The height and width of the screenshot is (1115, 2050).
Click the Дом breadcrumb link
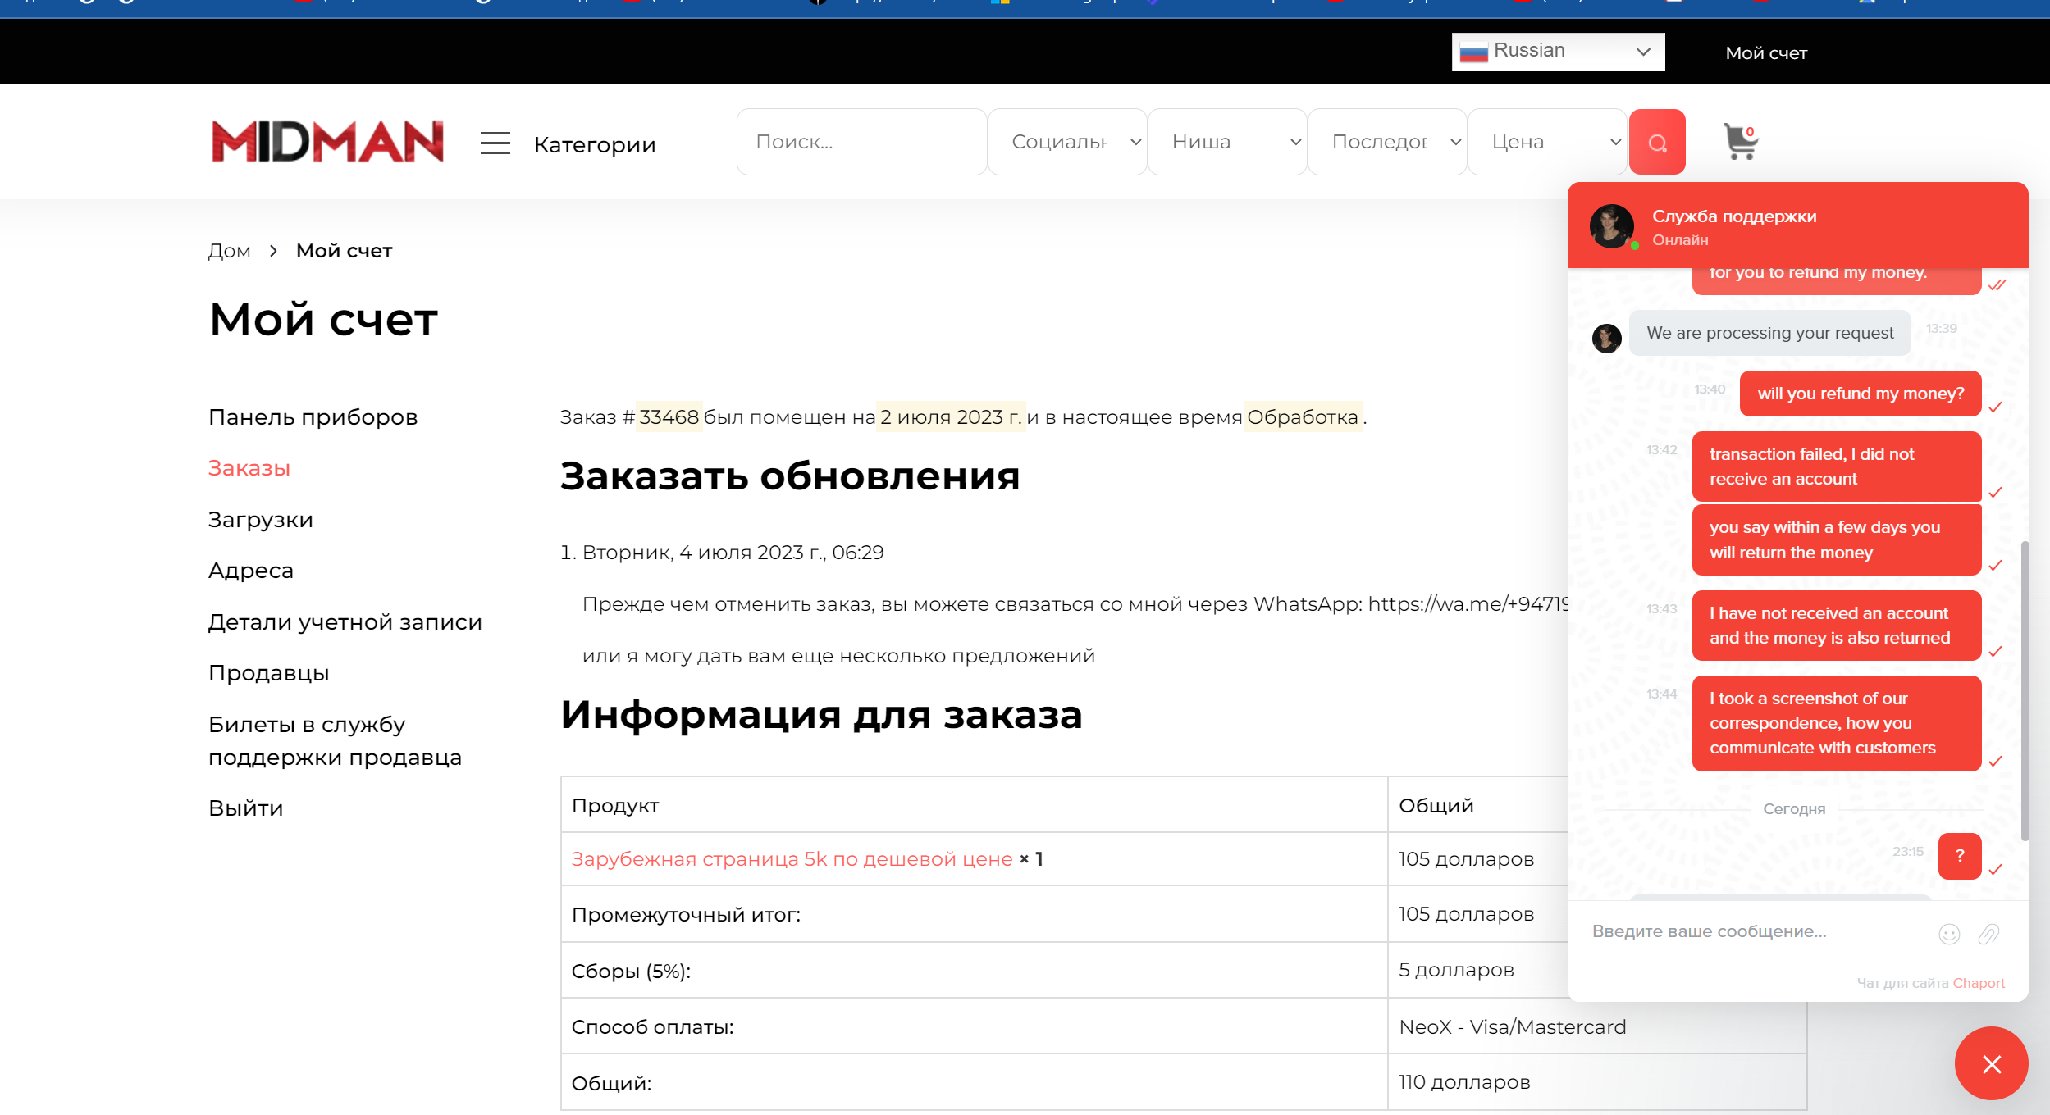coord(229,251)
